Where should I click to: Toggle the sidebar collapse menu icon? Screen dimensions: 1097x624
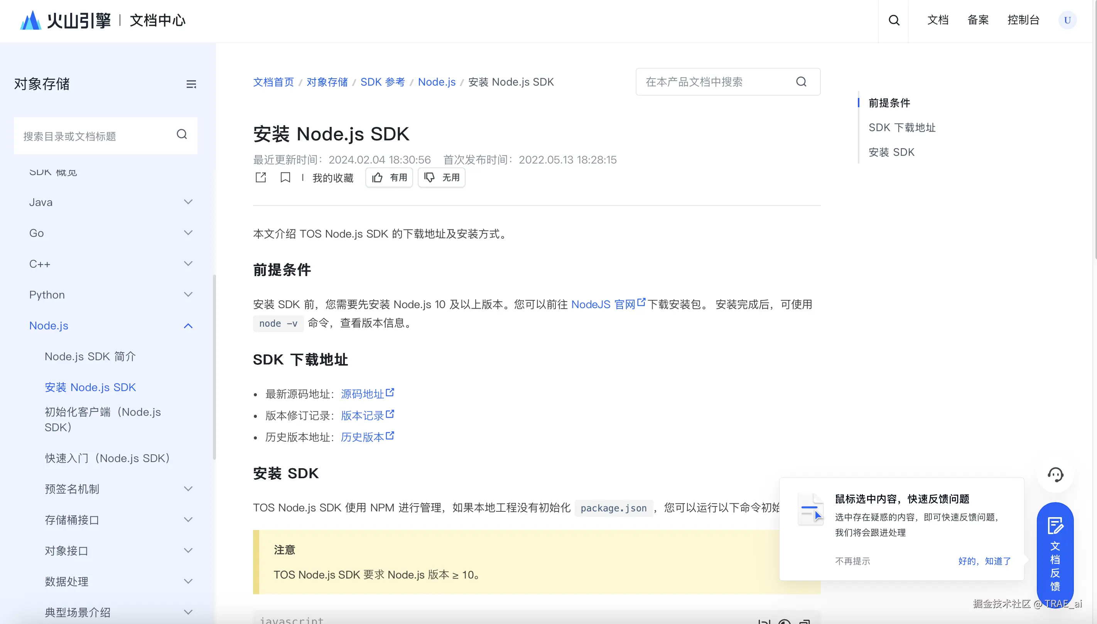point(191,84)
